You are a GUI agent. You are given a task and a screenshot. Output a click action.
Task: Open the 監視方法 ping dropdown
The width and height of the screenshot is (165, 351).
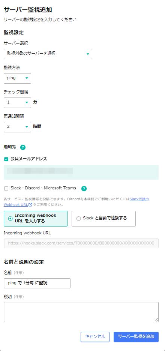point(18,78)
